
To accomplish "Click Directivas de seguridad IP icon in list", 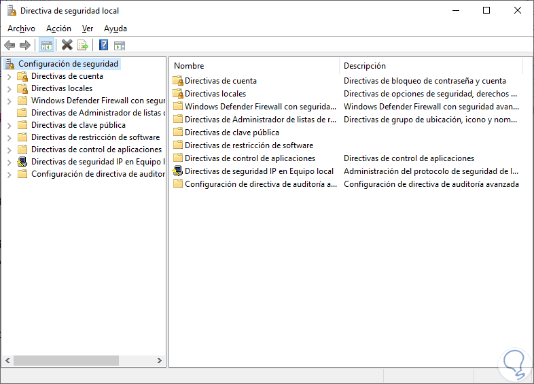I will coord(178,171).
